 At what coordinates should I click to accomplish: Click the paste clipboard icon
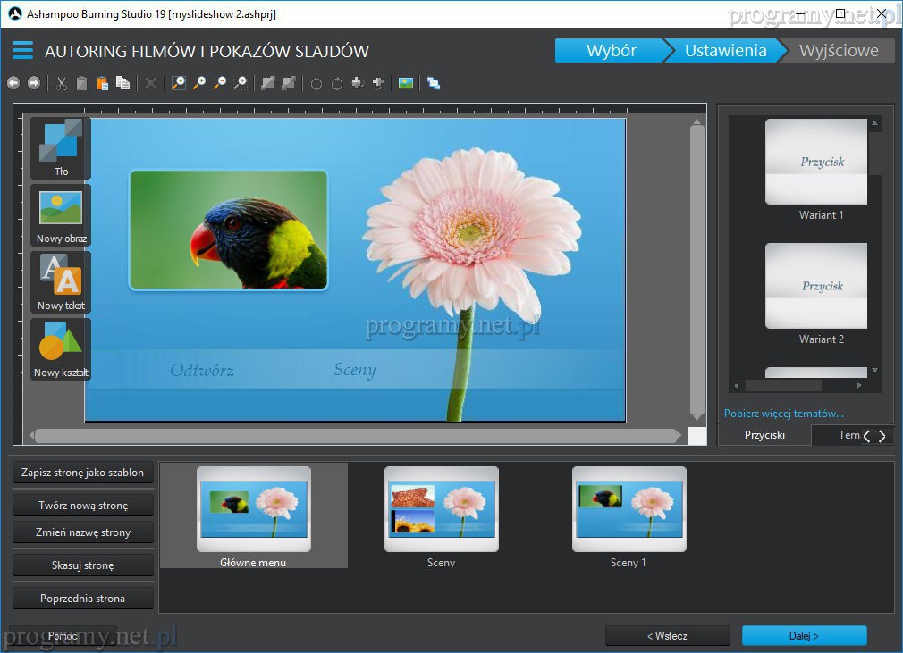point(102,83)
